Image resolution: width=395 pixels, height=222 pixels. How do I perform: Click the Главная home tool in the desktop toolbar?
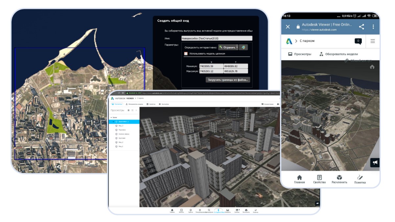tap(172, 211)
